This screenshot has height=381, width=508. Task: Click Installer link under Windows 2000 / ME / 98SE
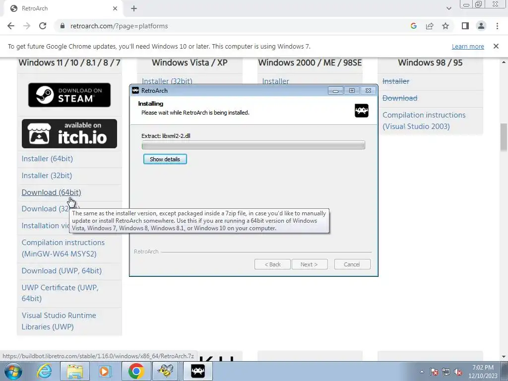click(x=275, y=81)
